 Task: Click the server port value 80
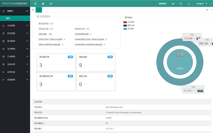[107, 123]
